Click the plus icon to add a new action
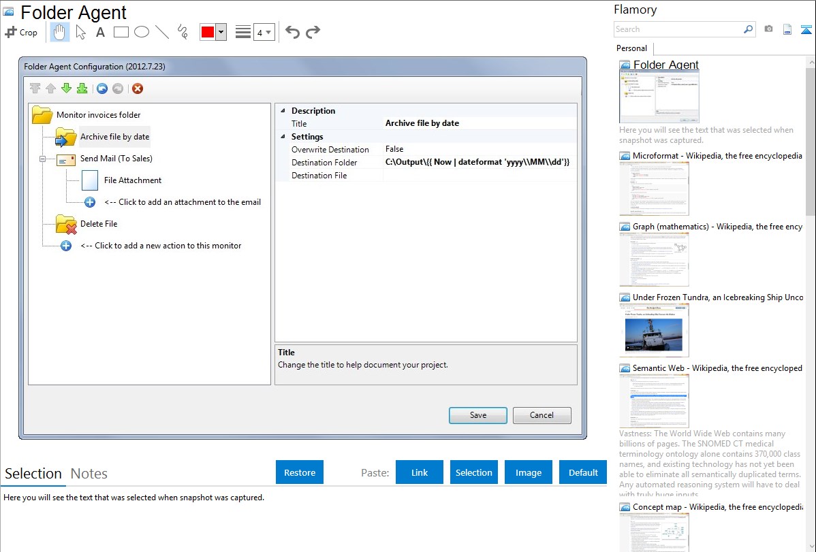The width and height of the screenshot is (816, 552). point(66,246)
